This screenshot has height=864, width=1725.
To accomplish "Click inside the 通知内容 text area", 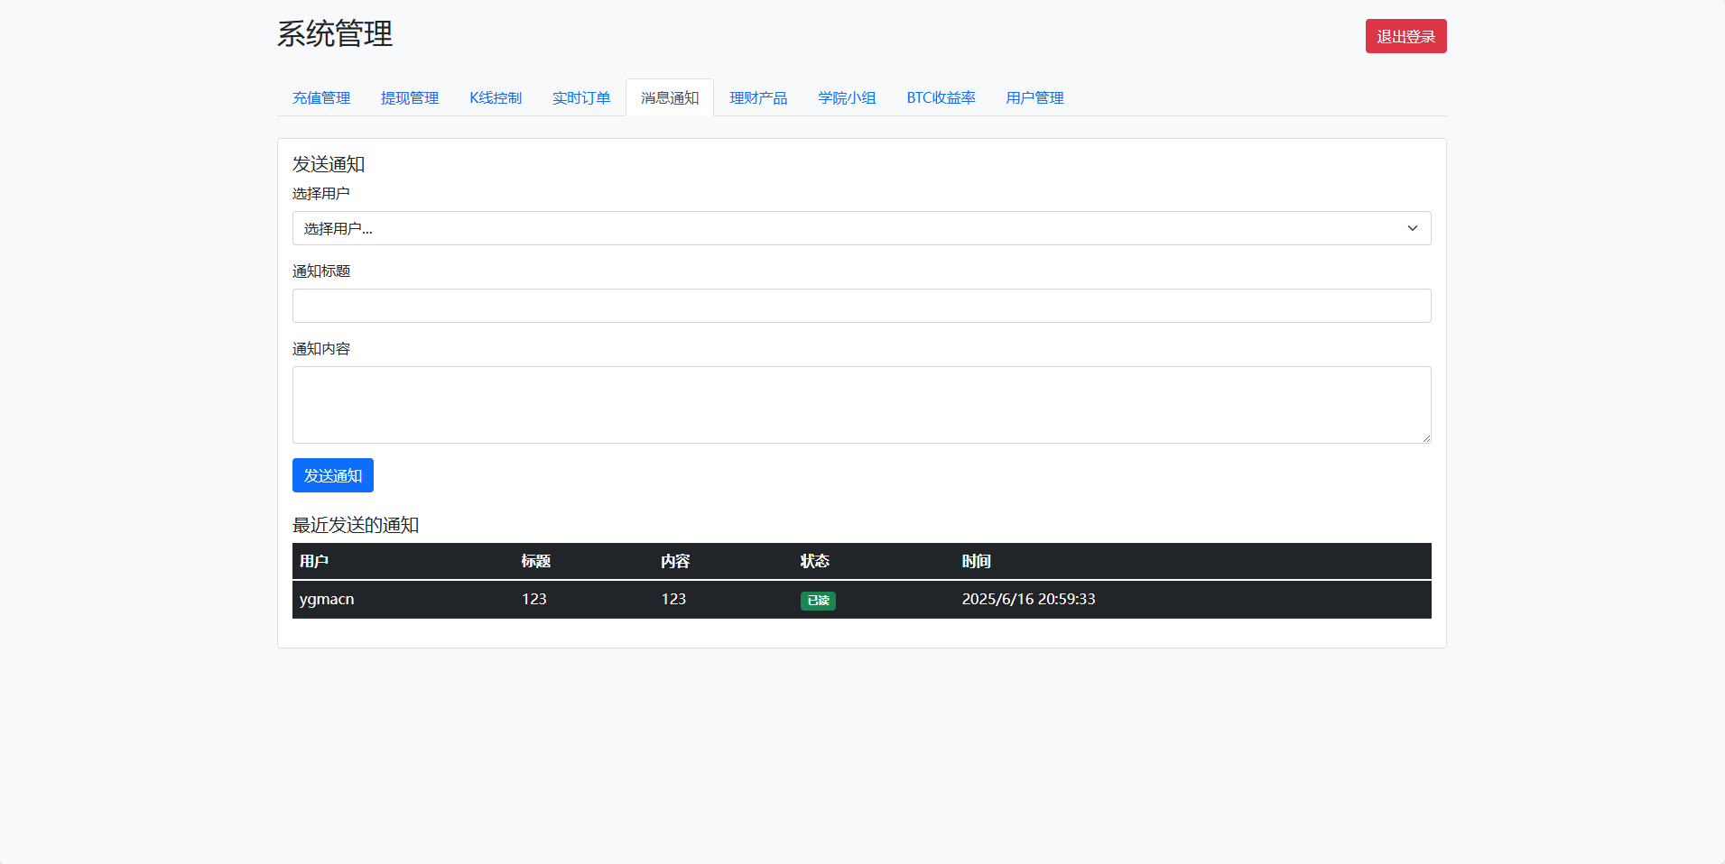I will [861, 404].
